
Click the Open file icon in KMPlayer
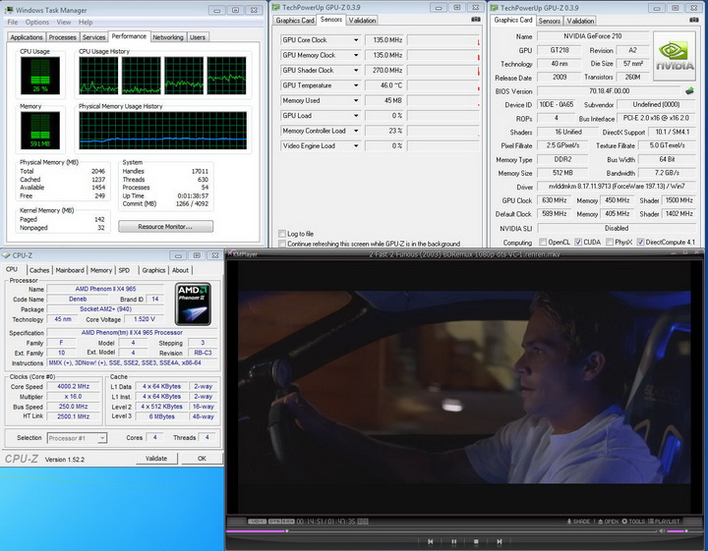click(x=607, y=522)
